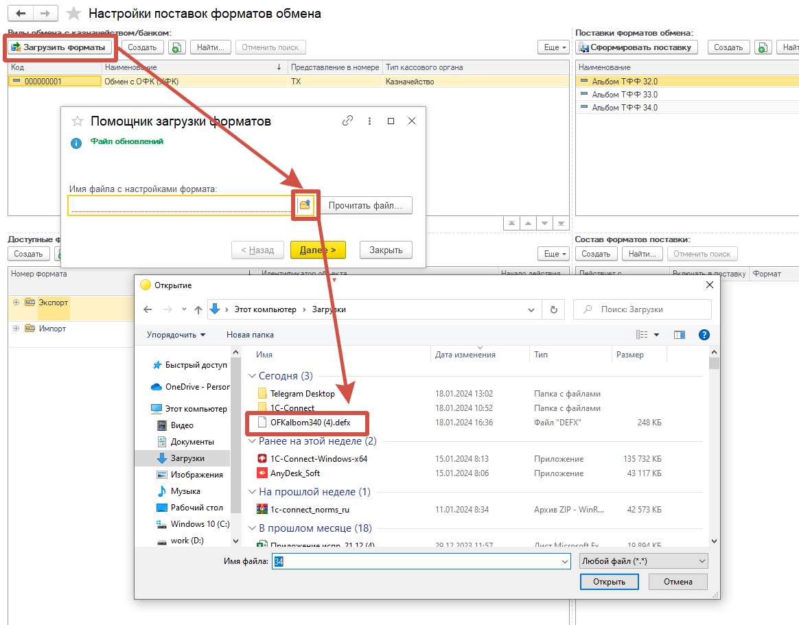Click Найти... in Состав форматов поставки panel
799x625 pixels.
(642, 254)
